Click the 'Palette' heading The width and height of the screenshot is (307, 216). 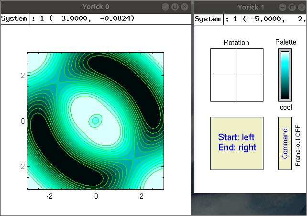coord(286,42)
